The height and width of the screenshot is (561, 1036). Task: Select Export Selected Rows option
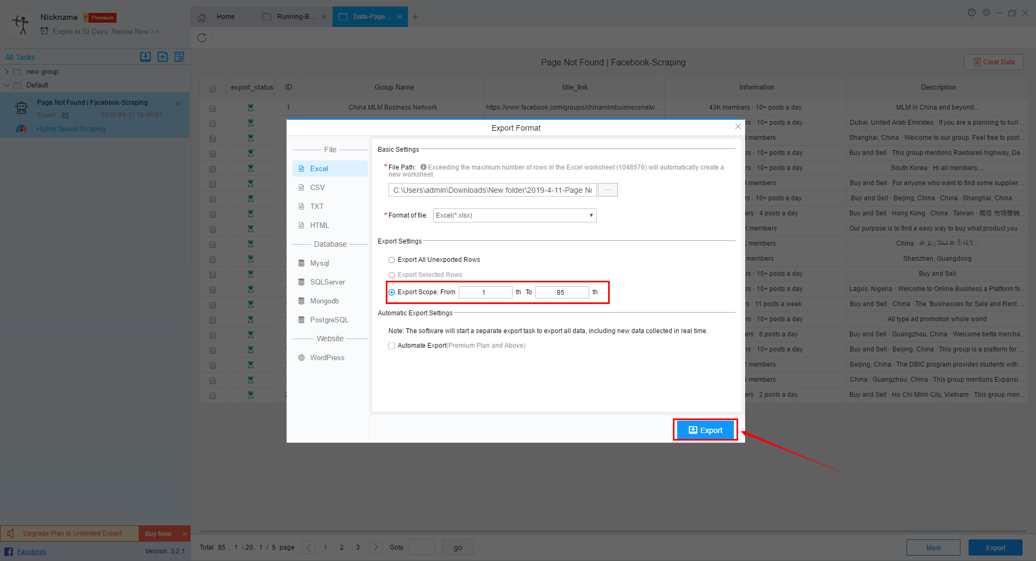[x=392, y=275]
